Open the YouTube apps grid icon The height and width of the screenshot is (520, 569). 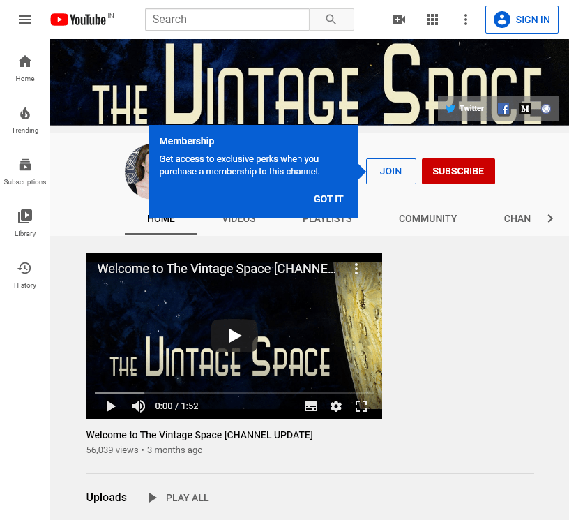coord(432,20)
